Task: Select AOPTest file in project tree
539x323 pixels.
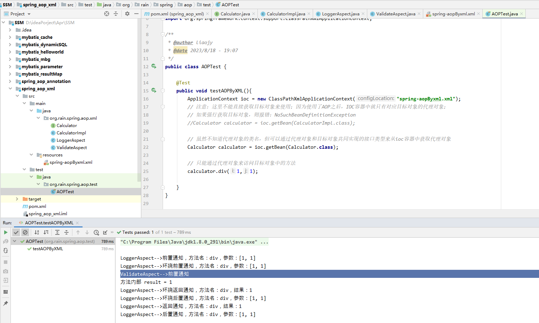Action: pyautogui.click(x=65, y=192)
